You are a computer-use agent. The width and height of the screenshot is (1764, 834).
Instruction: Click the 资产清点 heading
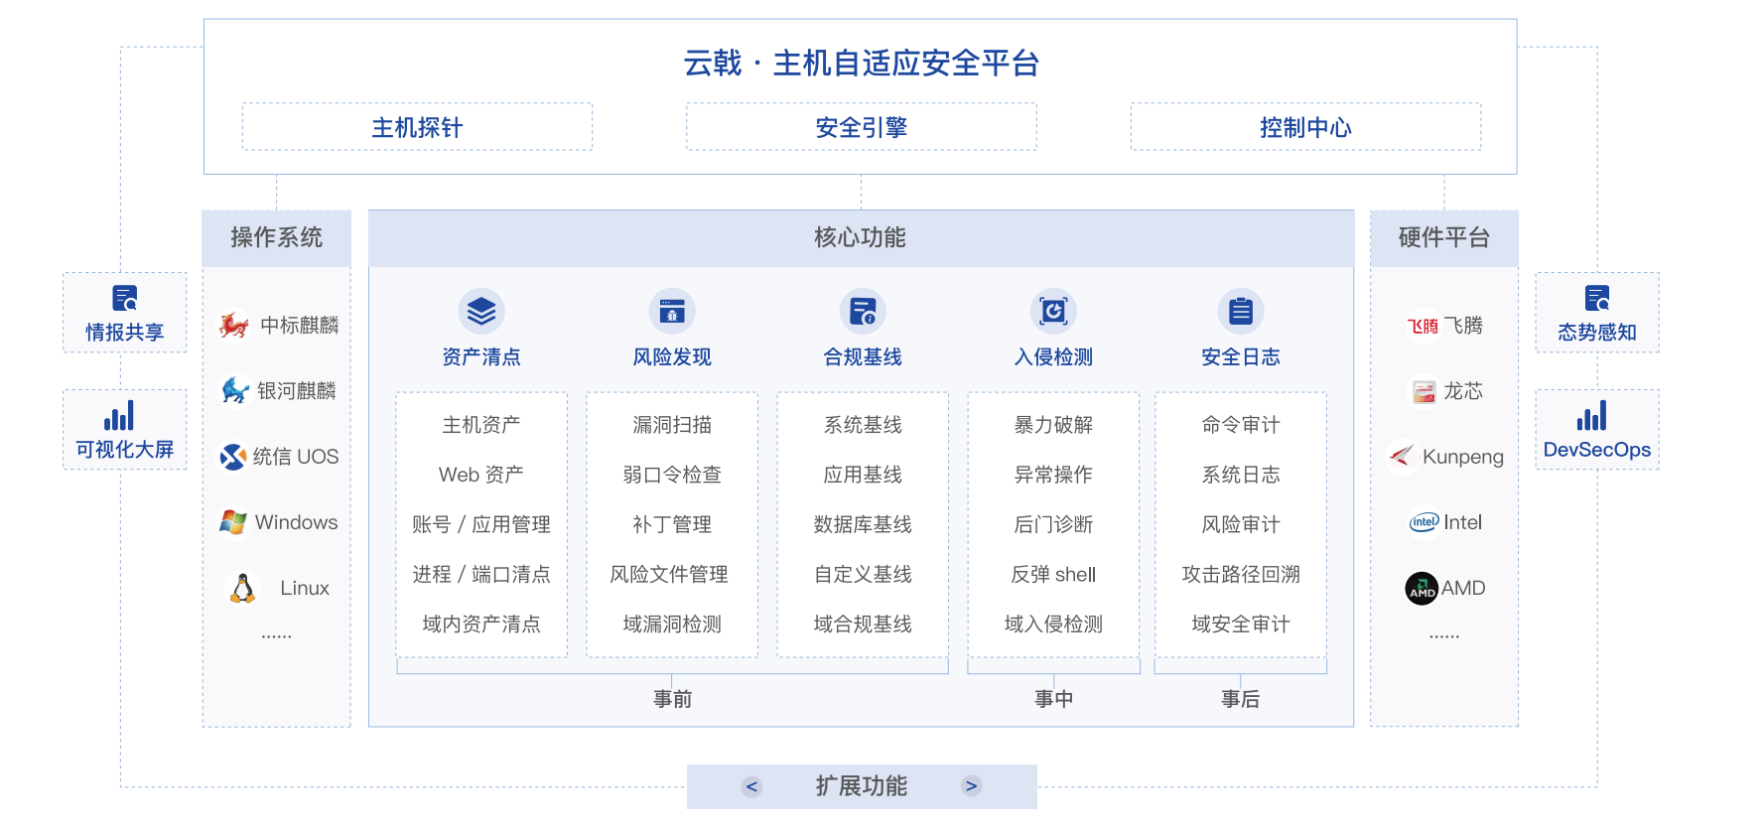coord(481,357)
